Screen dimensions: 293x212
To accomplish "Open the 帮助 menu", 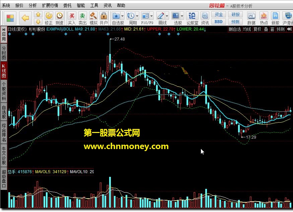I will [x=121, y=6].
